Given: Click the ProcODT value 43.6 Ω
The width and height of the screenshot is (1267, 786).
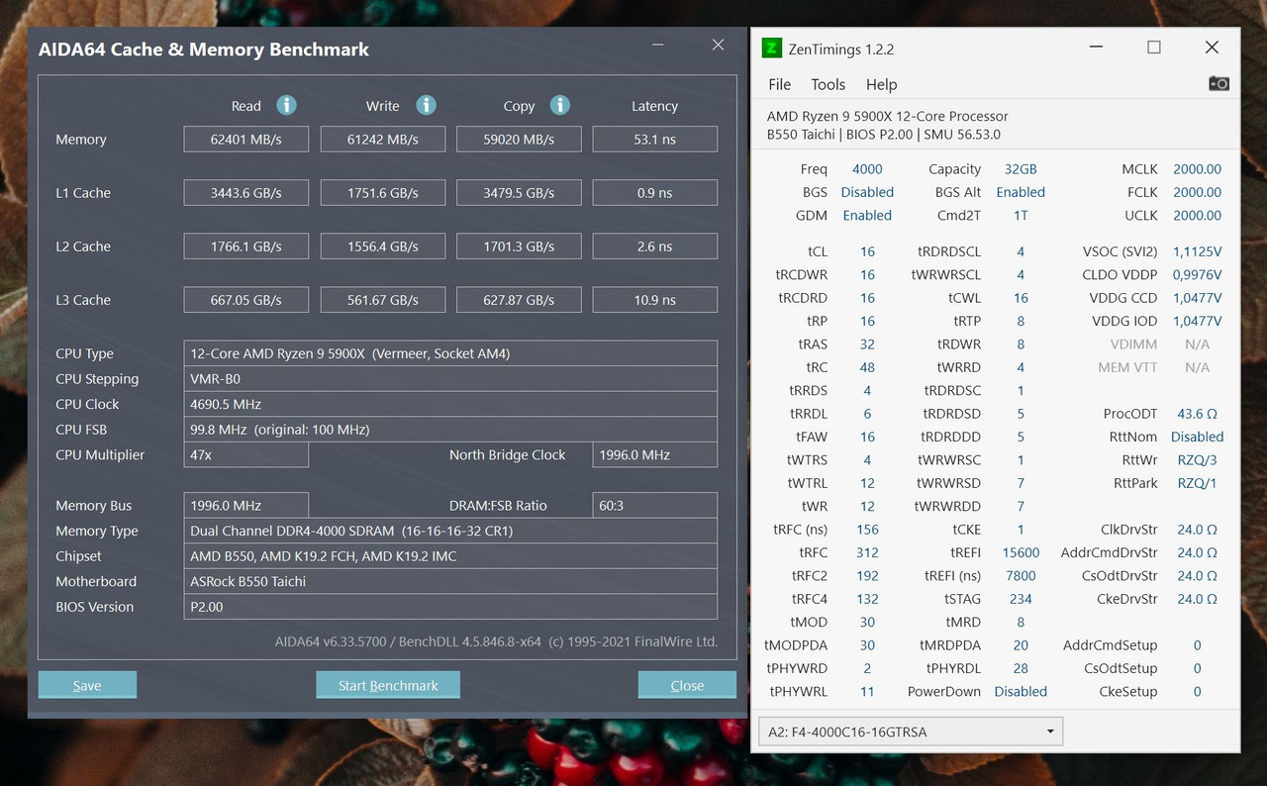Looking at the screenshot, I should (x=1197, y=414).
